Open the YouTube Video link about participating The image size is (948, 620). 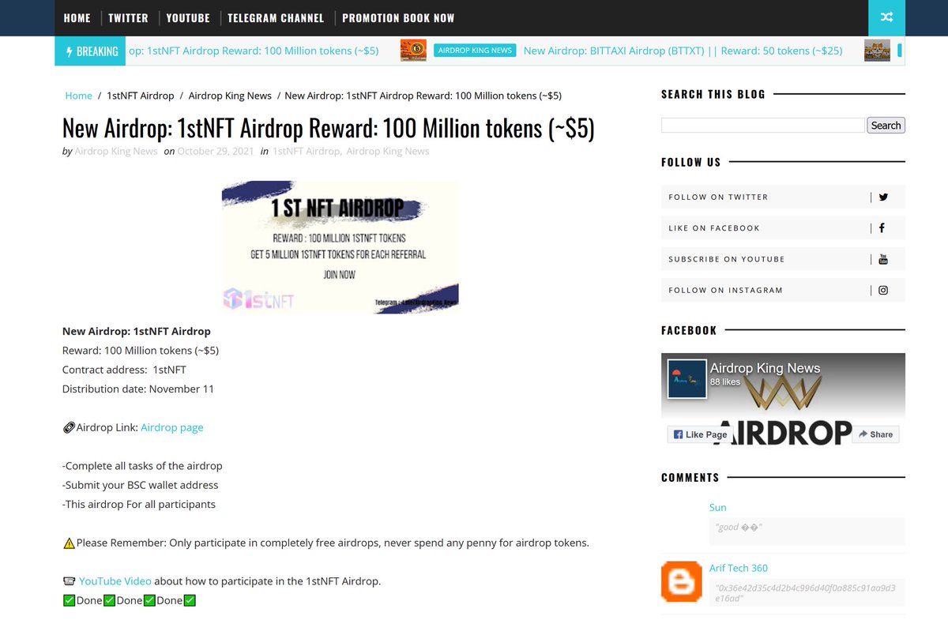point(113,581)
